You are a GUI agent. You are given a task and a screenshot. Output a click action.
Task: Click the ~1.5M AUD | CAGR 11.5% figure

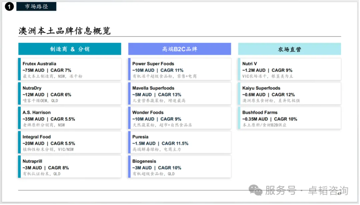click(x=160, y=143)
